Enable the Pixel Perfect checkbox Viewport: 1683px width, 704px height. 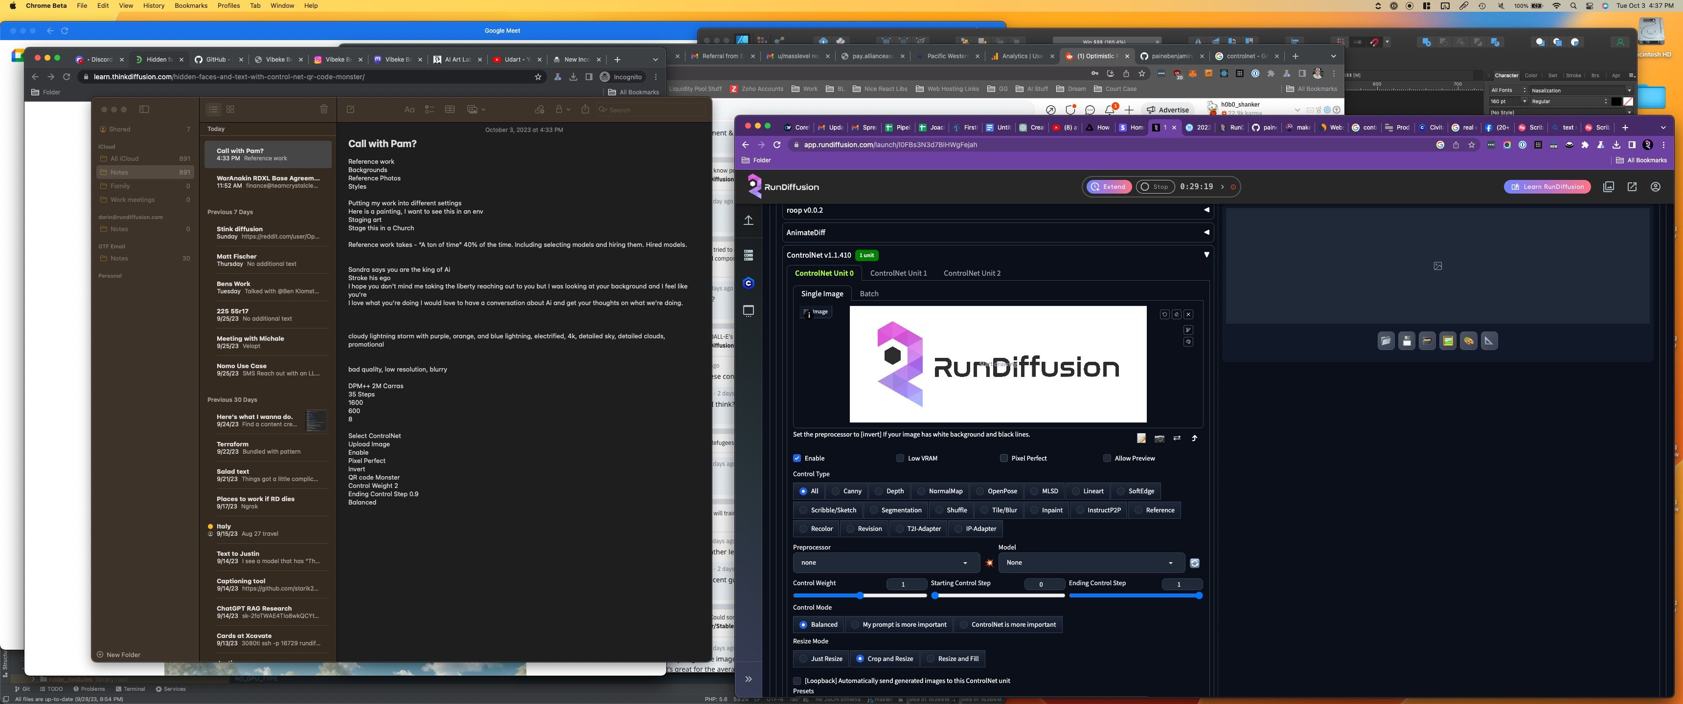1003,459
